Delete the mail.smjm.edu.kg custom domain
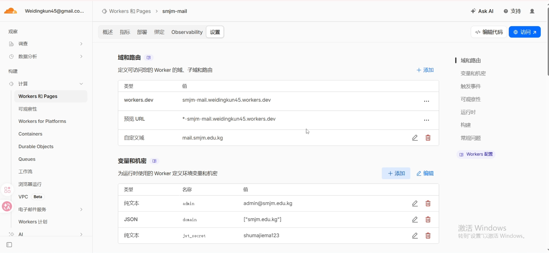Screen dimensions: 549x253 coord(428,138)
